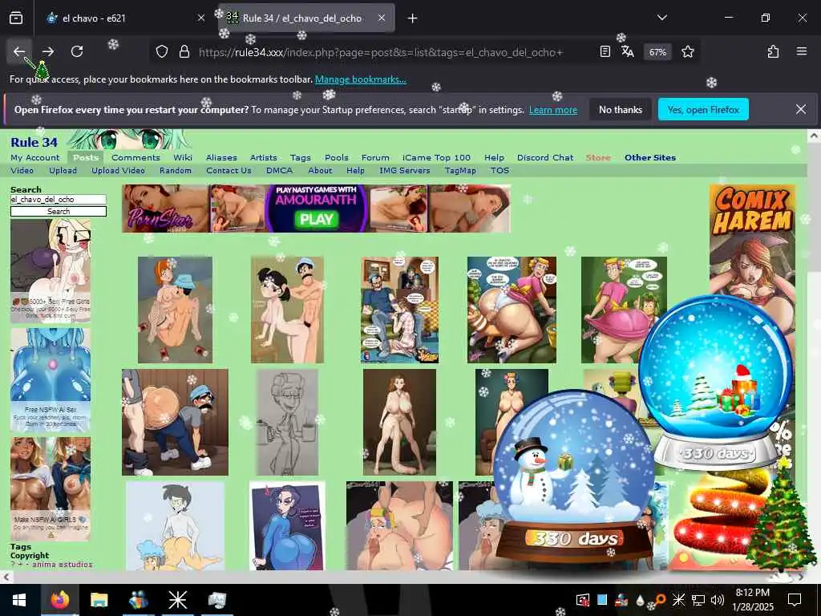Open the 'Other Sites' link
The image size is (821, 616).
click(649, 158)
